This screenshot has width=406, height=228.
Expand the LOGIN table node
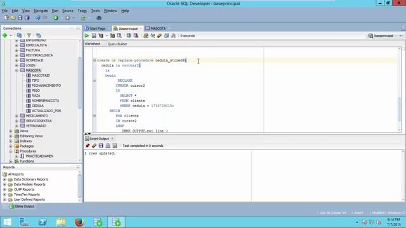pyautogui.click(x=16, y=65)
